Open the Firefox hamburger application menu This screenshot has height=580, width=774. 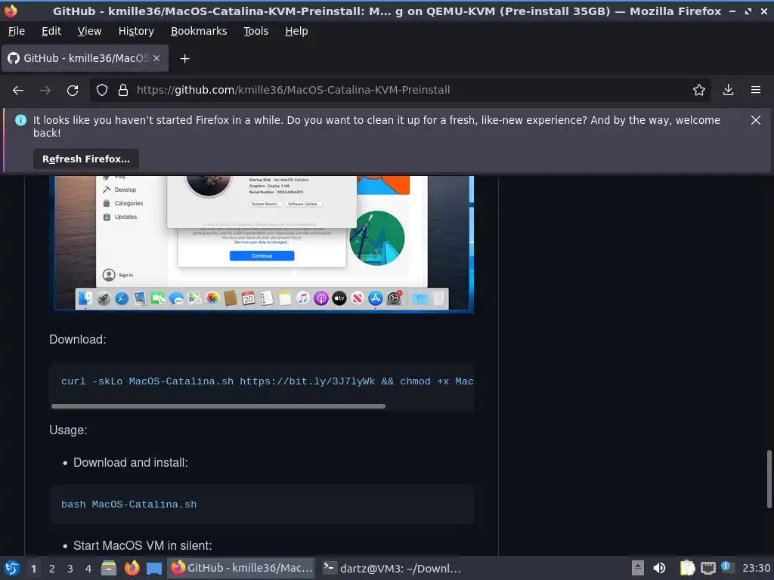[x=755, y=91]
